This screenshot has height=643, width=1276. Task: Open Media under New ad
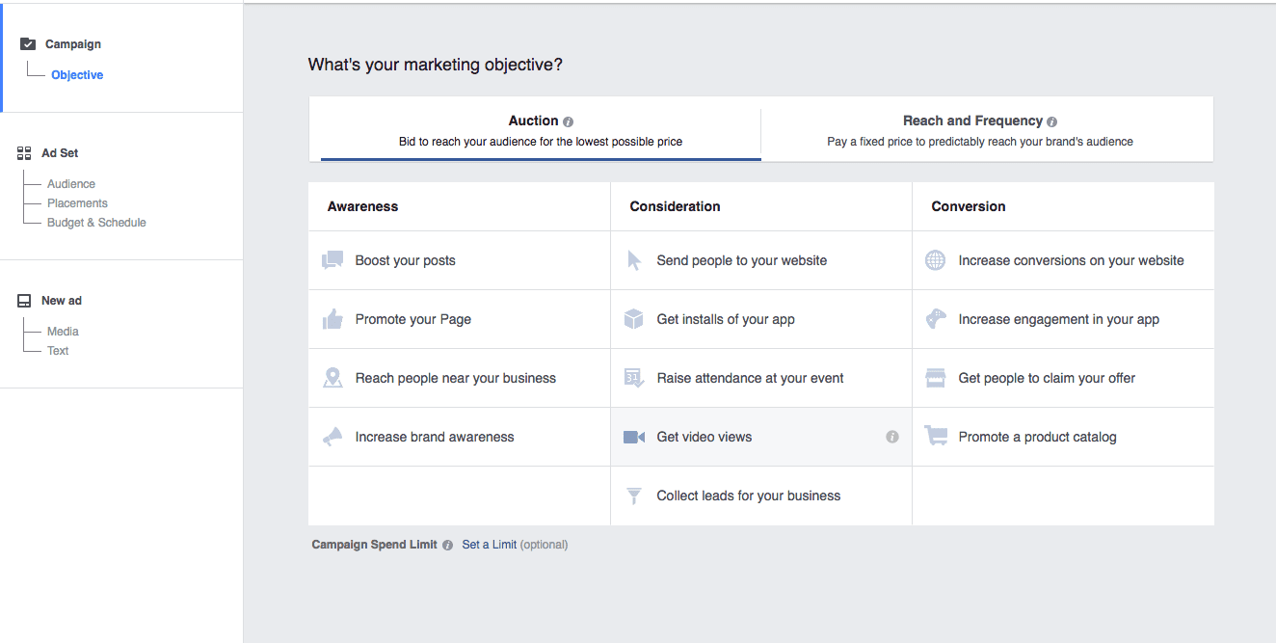tap(63, 332)
